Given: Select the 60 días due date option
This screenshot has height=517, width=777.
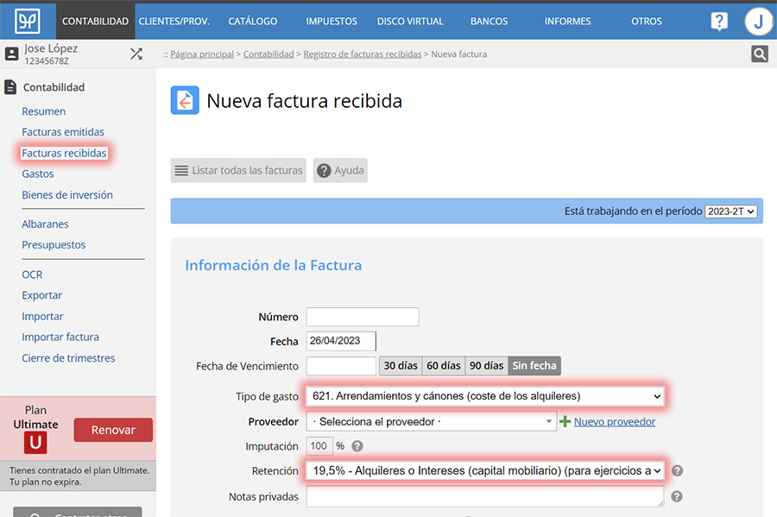Looking at the screenshot, I should [x=444, y=366].
